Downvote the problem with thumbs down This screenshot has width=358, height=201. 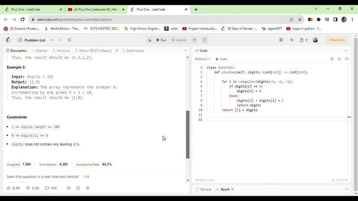pyautogui.click(x=33, y=188)
